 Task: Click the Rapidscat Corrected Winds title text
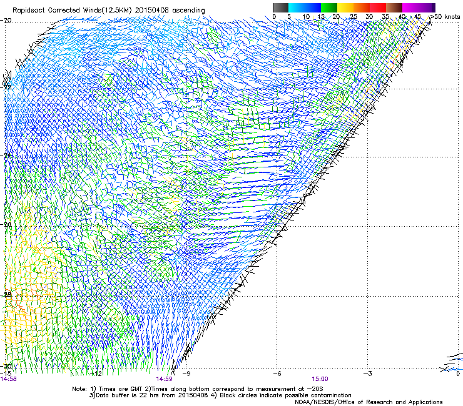[x=109, y=11]
